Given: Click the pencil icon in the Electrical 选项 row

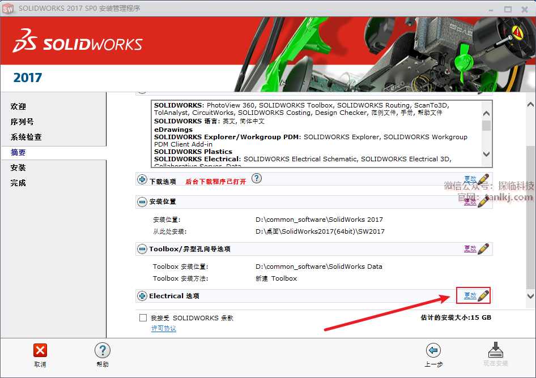Looking at the screenshot, I should [x=483, y=295].
